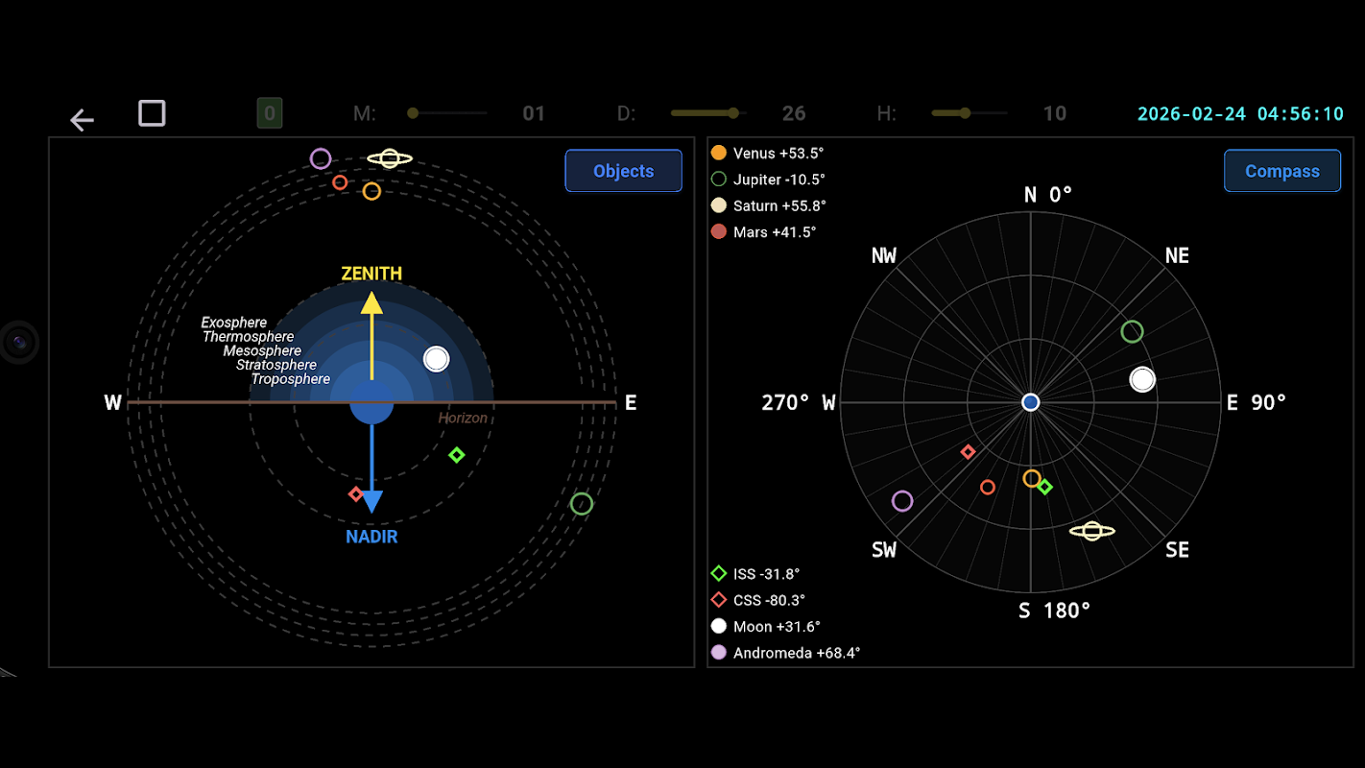Toggle the Venus legend entry
Image resolution: width=1365 pixels, height=768 pixels.
(x=768, y=153)
